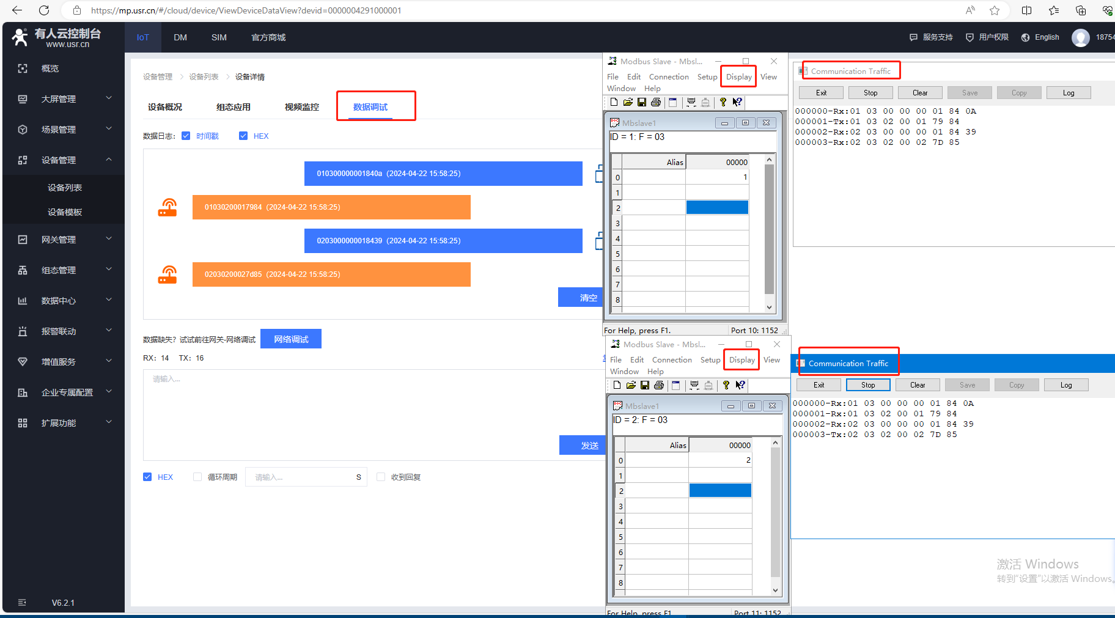
Task: Toggle the 时间戳 timestamp checkbox
Action: [186, 136]
